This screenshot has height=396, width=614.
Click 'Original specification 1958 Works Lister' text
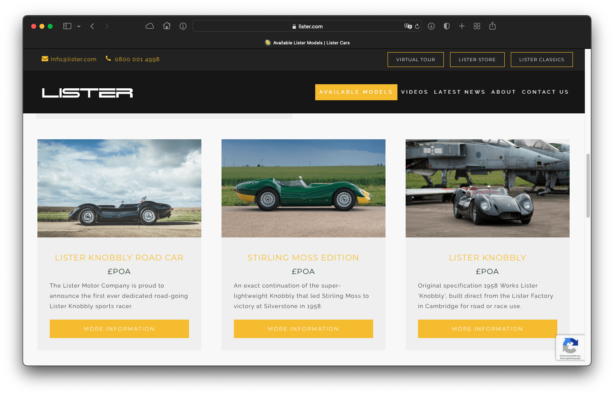[478, 285]
